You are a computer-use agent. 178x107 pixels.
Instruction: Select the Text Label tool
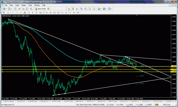point(36,13)
